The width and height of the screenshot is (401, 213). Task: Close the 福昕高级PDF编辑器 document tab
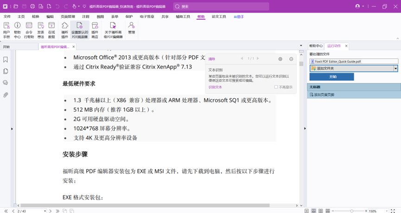(x=74, y=47)
